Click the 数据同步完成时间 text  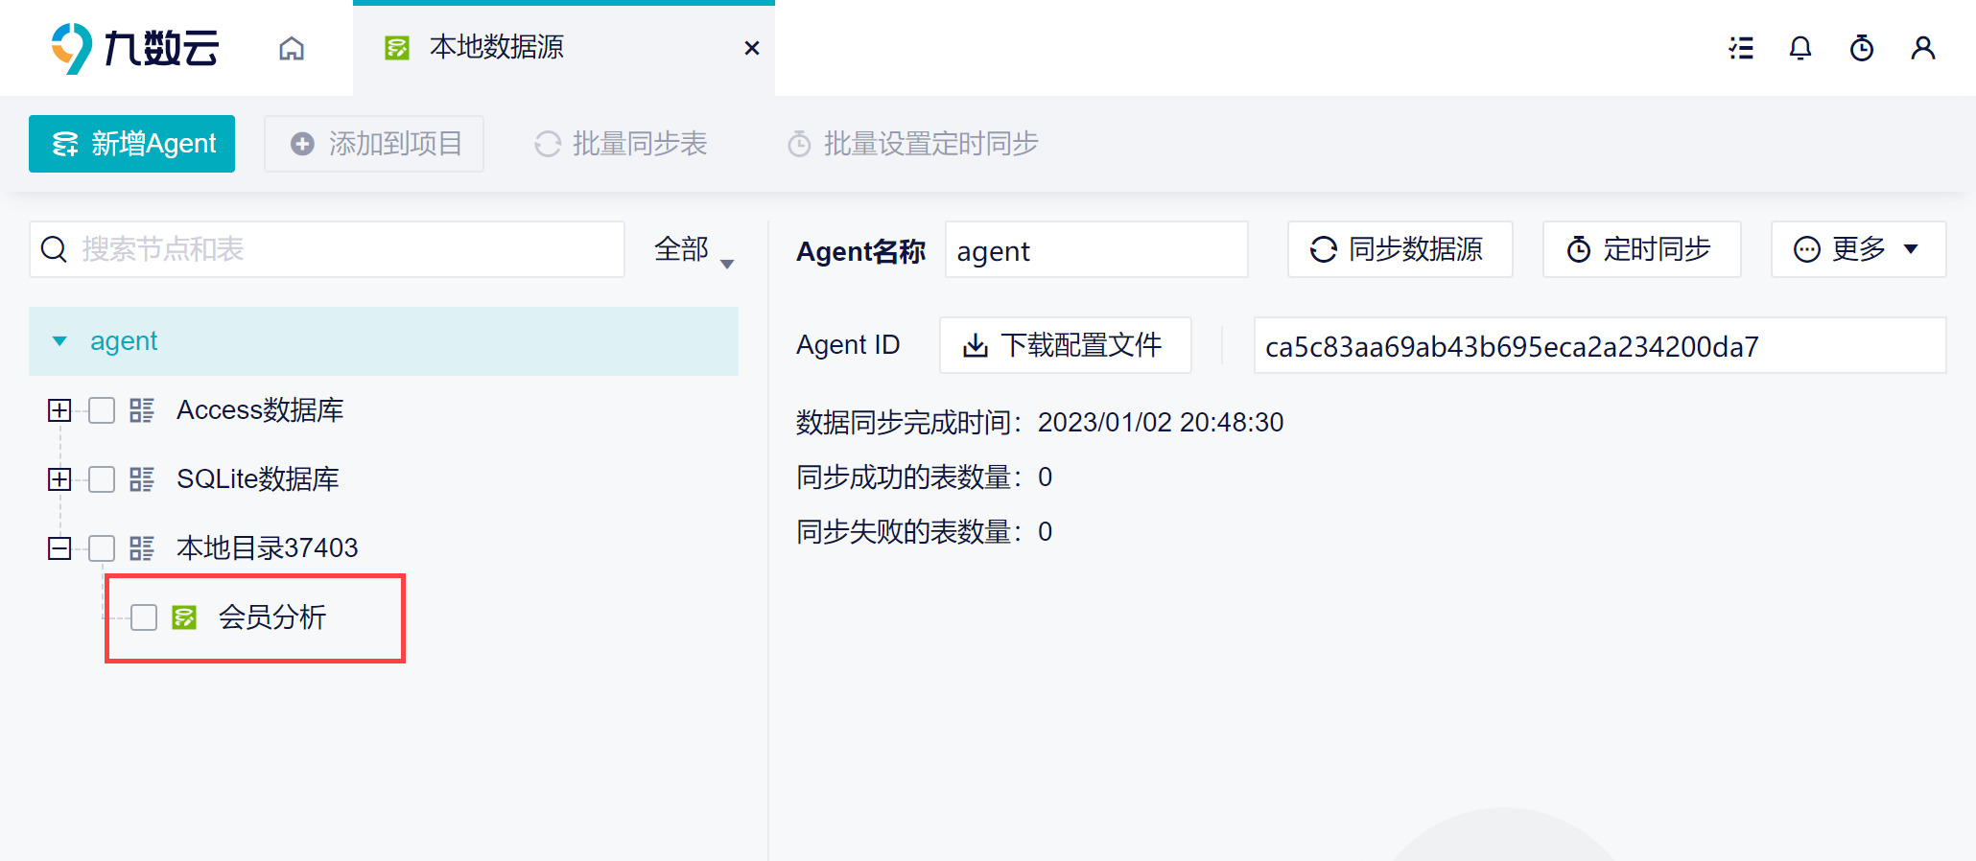point(1040,423)
